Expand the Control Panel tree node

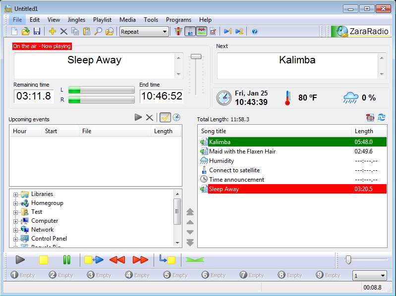[x=15, y=239]
